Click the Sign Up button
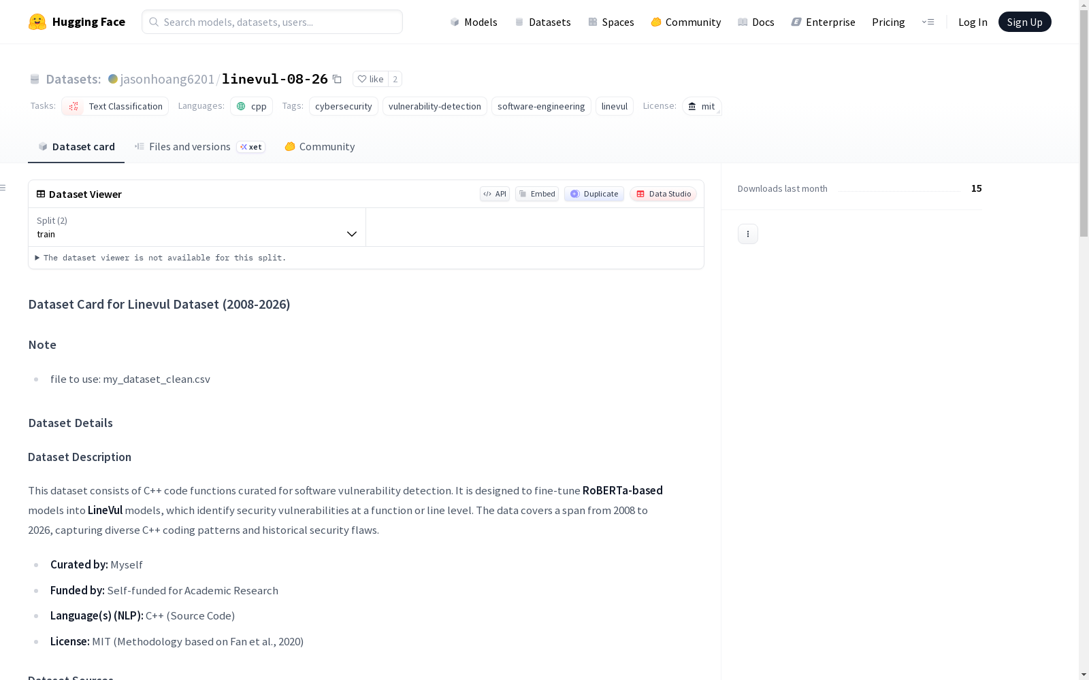The width and height of the screenshot is (1089, 680). 1024,22
